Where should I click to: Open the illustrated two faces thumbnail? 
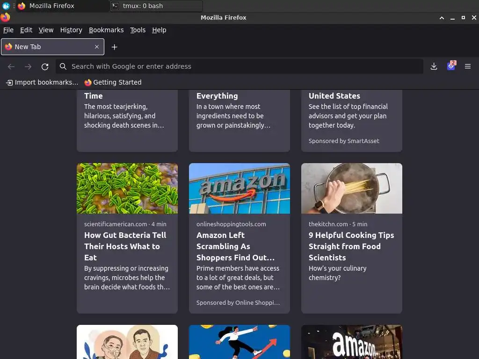pos(127,342)
